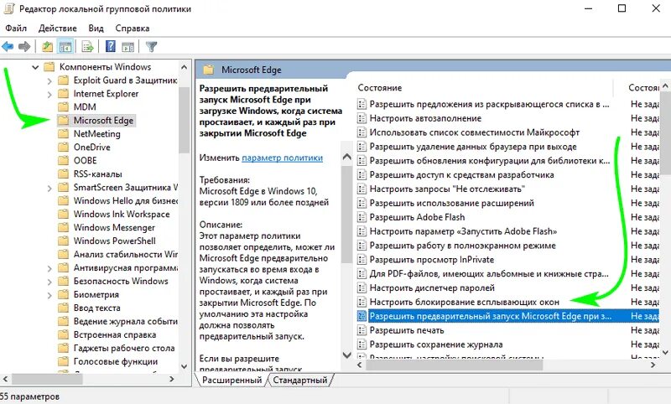671x404 pixels.
Task: Select the 'Гаджеты рабочего стола' folder
Action: pyautogui.click(x=124, y=348)
